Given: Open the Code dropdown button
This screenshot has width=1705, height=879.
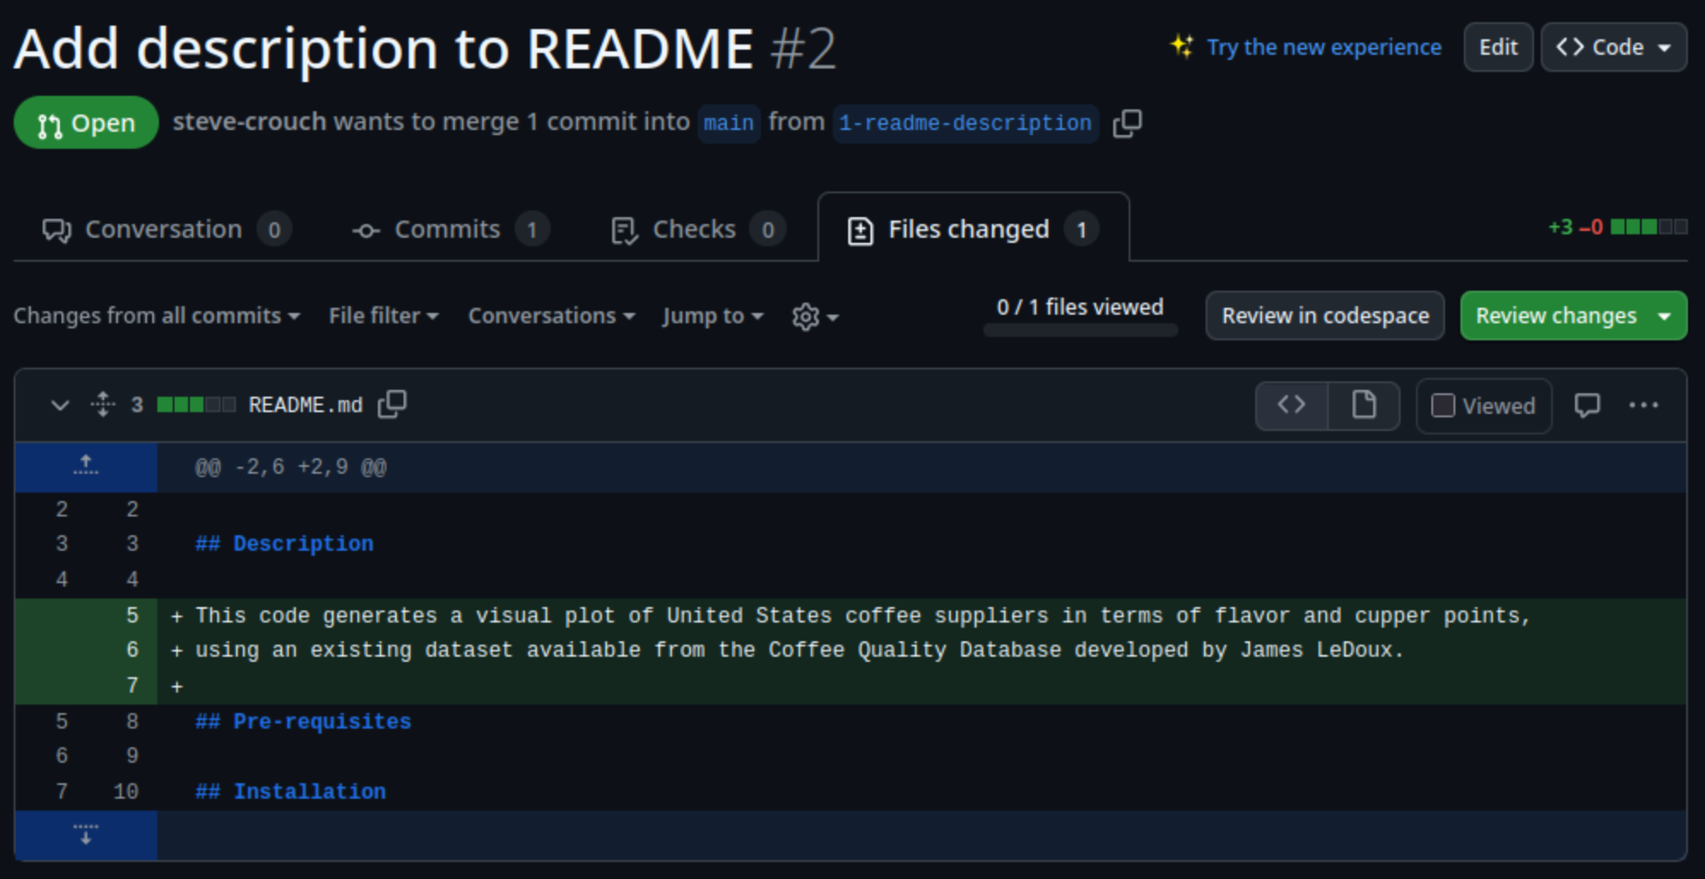Looking at the screenshot, I should (1614, 47).
